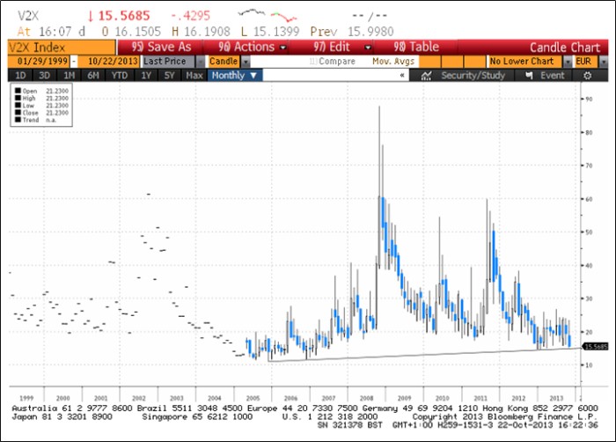
Task: Click Save As button
Action: (x=162, y=48)
